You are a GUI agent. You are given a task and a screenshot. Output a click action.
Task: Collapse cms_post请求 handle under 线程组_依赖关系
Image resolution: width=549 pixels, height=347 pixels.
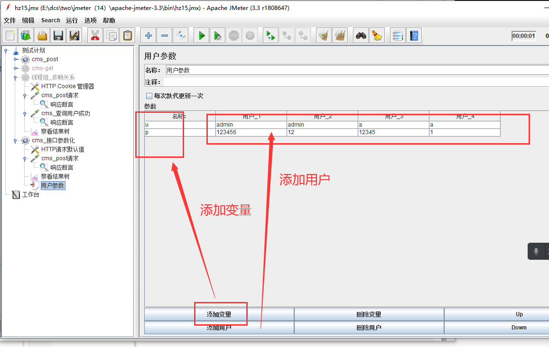point(25,95)
